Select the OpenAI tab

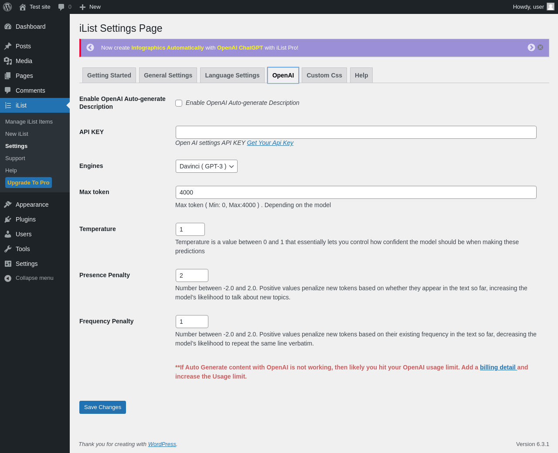283,75
